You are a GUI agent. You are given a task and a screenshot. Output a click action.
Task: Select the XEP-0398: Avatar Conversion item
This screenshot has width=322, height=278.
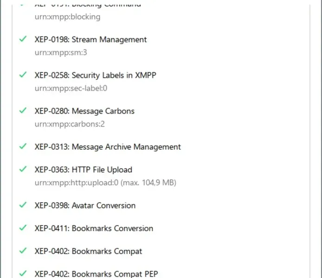pyautogui.click(x=85, y=206)
